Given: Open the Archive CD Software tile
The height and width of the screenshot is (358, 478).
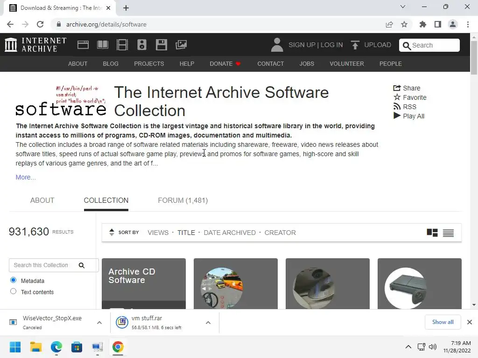Looking at the screenshot, I should coord(144,283).
